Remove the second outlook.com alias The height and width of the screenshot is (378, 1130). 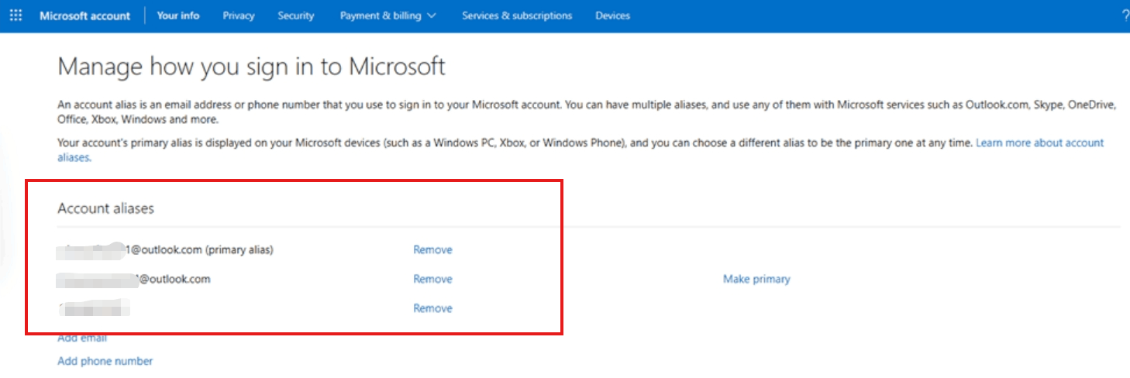(x=432, y=279)
